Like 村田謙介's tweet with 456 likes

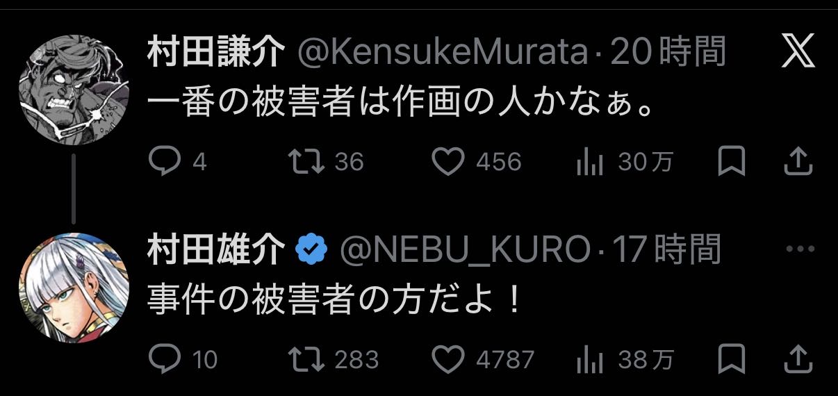(448, 163)
